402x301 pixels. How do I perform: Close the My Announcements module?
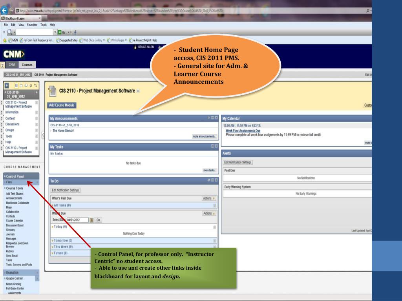pos(216,118)
